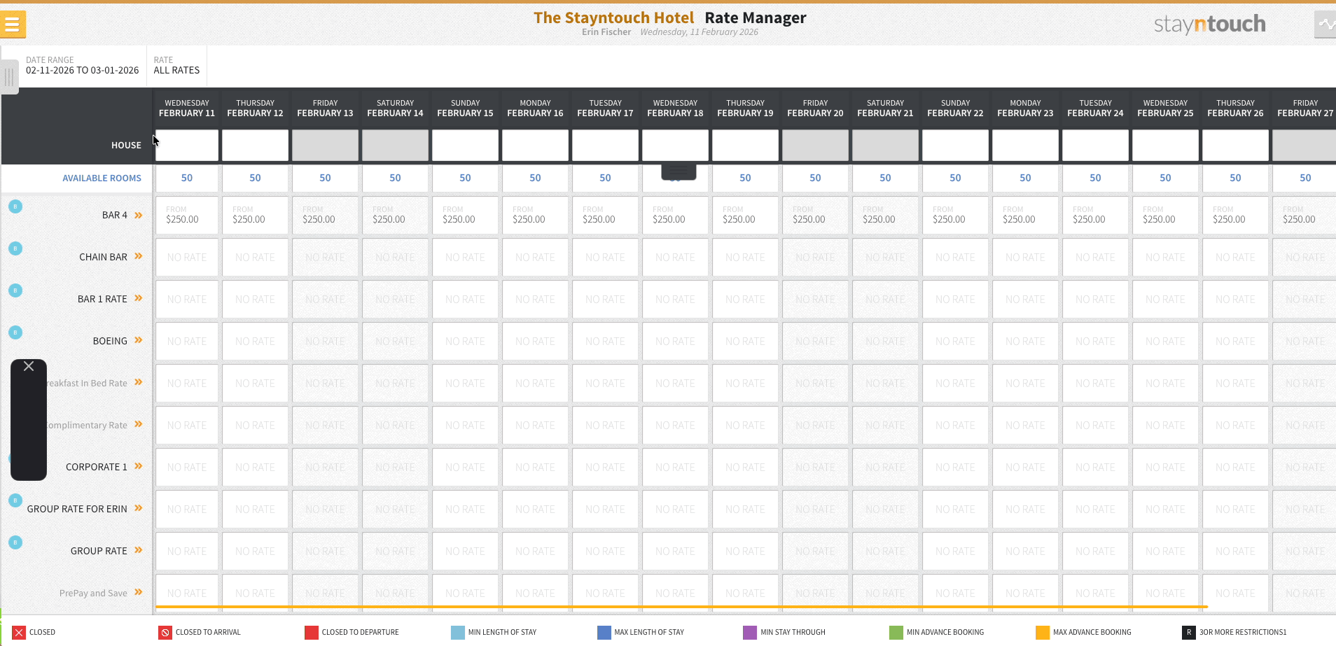Expand the Breakfast In Bed Rate row

point(139,382)
